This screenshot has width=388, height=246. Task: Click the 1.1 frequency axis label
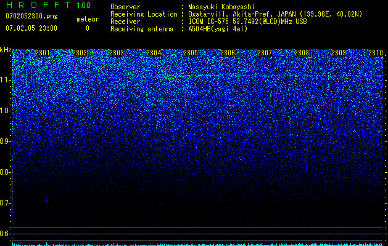(5, 80)
